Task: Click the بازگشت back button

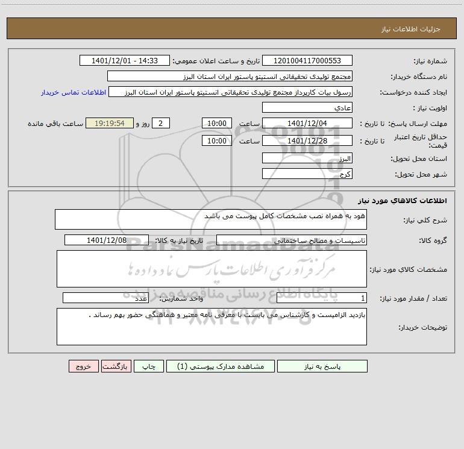Action: coord(116,366)
